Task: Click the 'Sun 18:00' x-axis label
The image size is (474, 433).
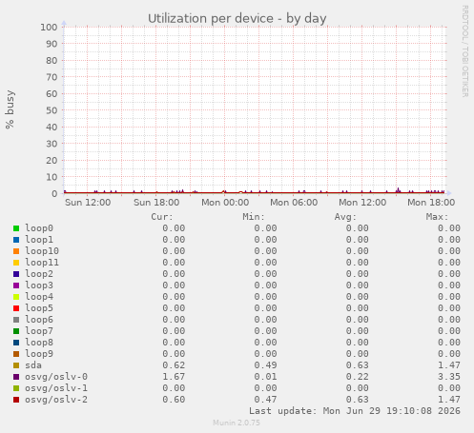Action: [x=156, y=203]
